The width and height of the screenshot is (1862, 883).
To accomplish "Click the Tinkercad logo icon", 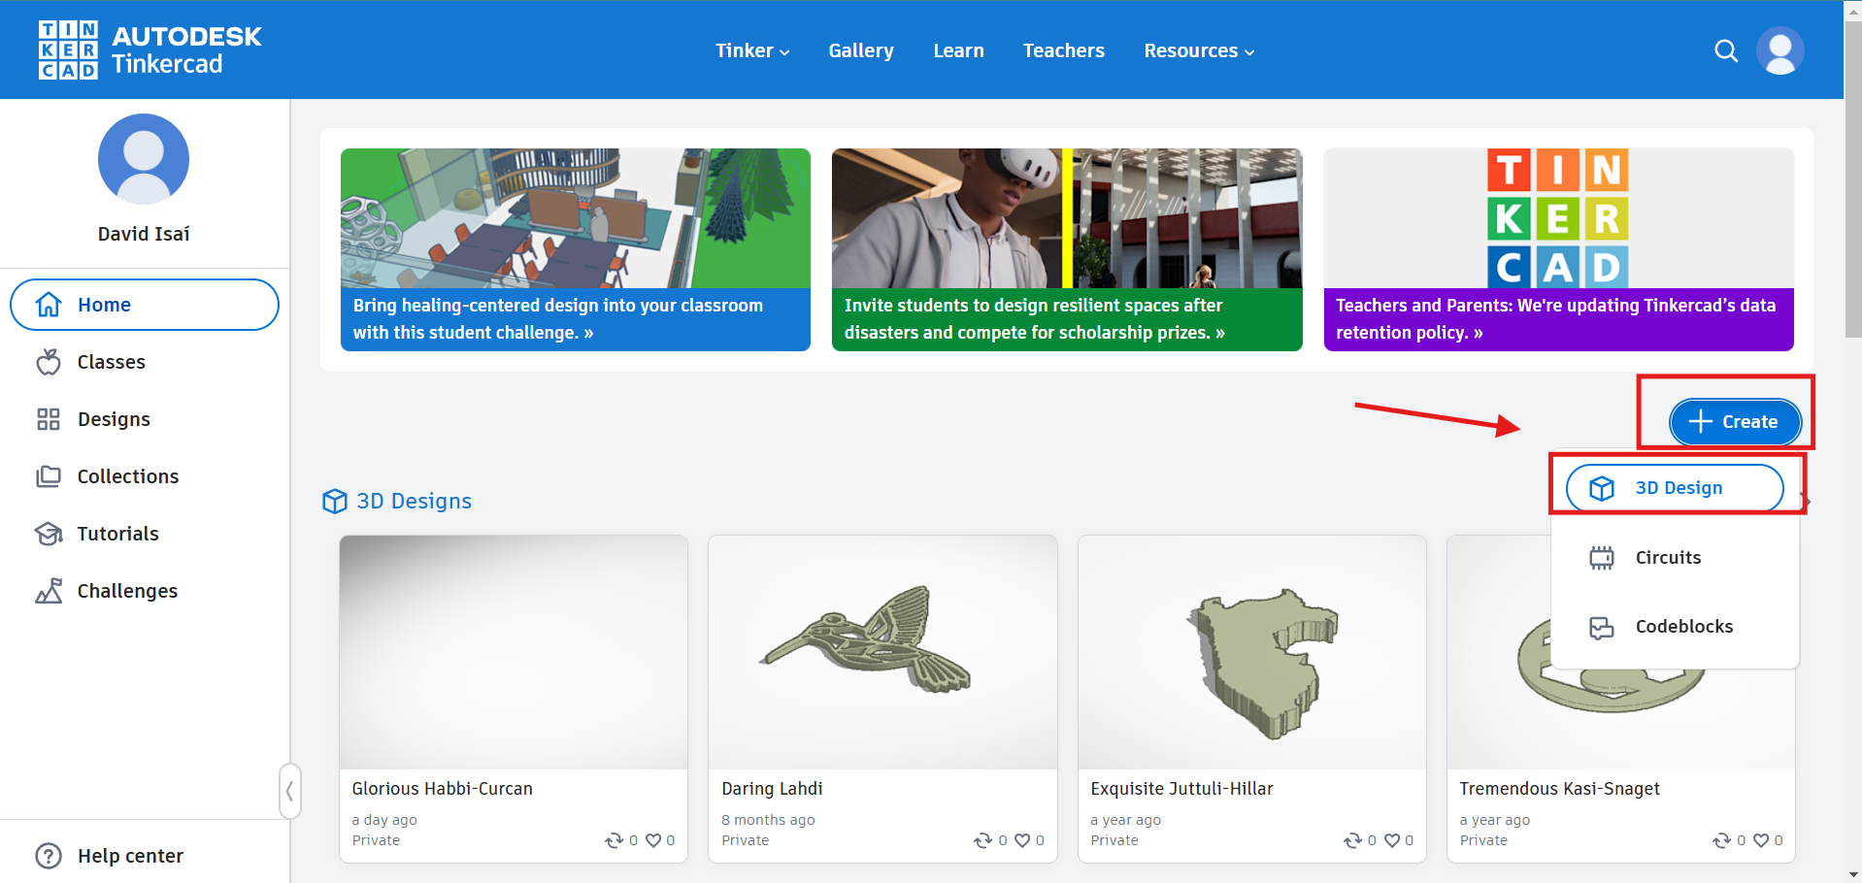I will tap(68, 49).
